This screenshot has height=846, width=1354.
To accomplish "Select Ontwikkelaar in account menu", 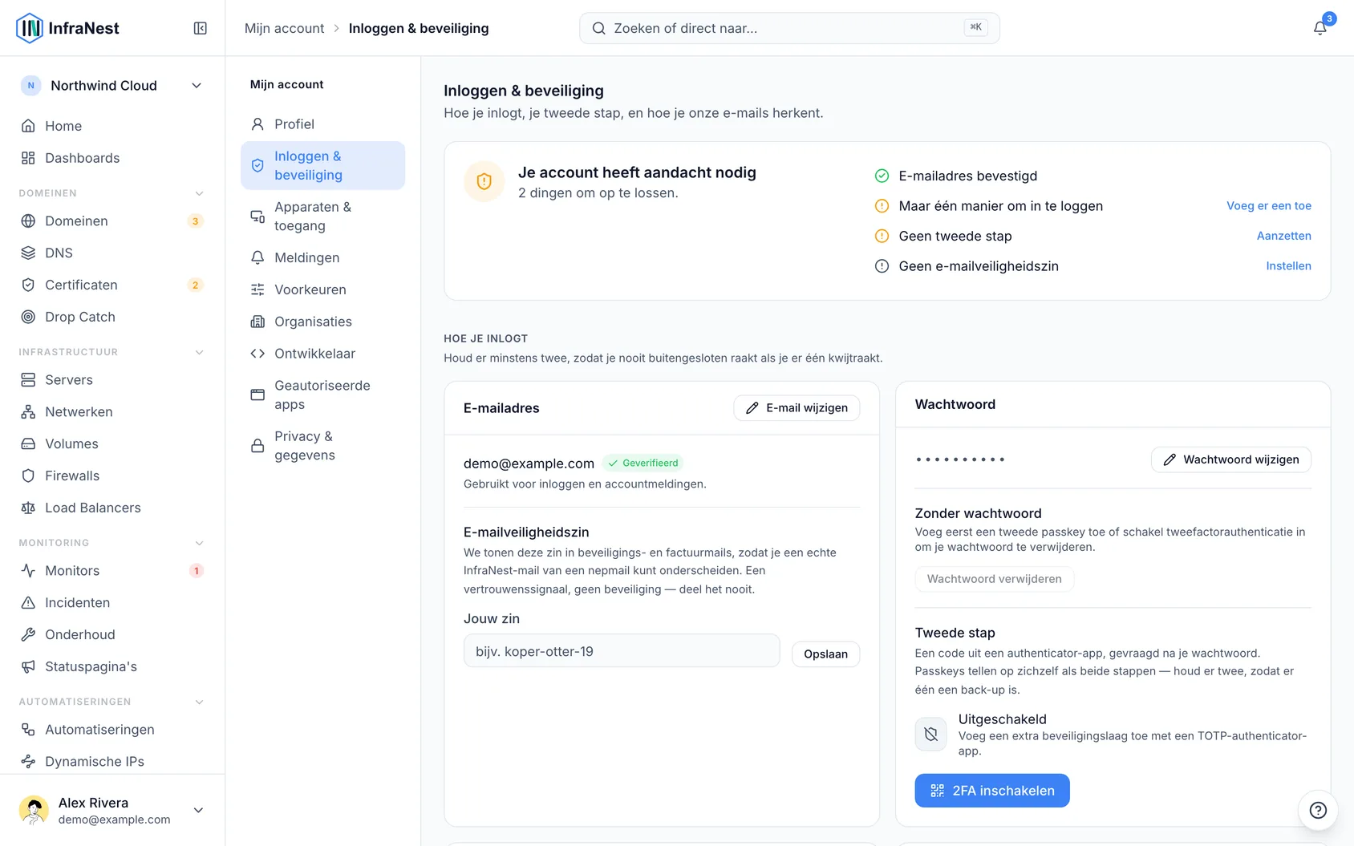I will click(323, 354).
